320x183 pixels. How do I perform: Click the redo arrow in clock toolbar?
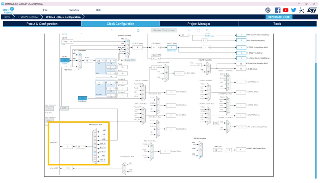coord(121,30)
